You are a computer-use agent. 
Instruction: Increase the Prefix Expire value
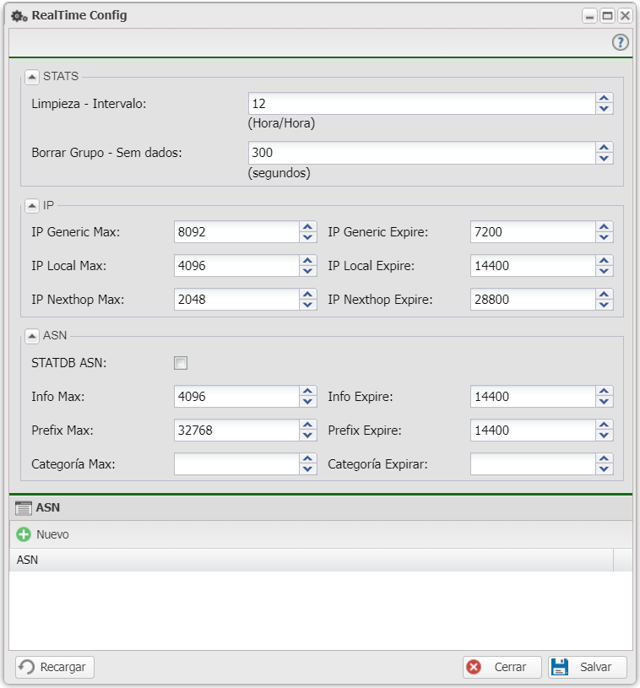(x=604, y=425)
